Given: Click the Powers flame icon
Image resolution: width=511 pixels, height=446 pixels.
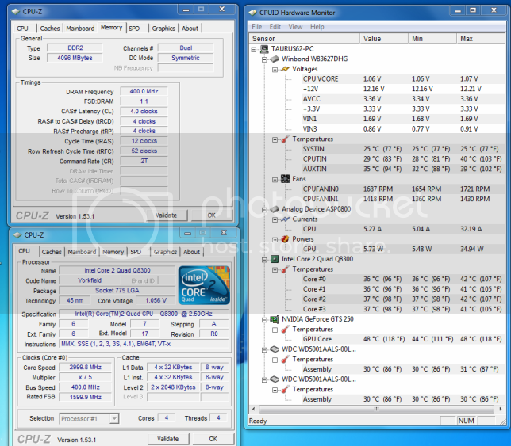Looking at the screenshot, I should (x=285, y=239).
